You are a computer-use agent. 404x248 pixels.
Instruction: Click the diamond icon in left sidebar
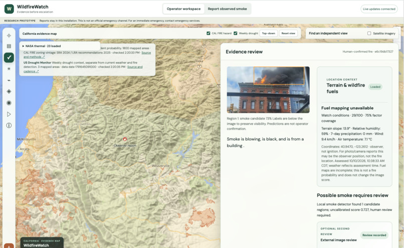click(x=9, y=91)
